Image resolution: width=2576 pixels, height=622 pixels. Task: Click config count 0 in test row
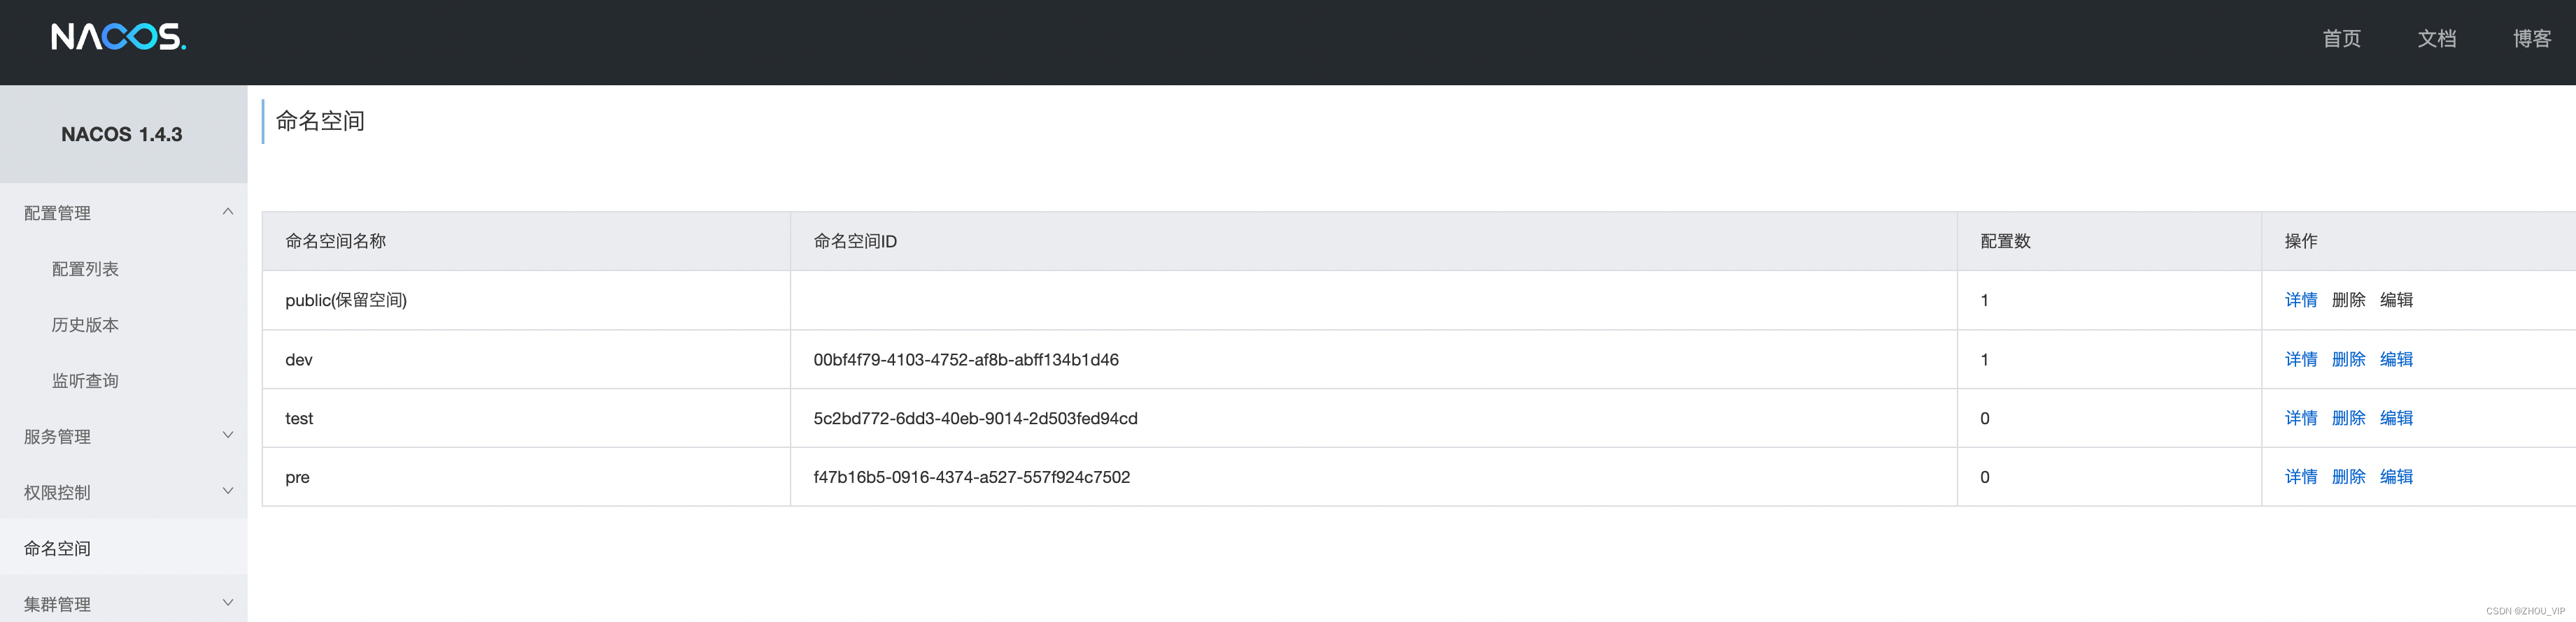click(x=1984, y=419)
